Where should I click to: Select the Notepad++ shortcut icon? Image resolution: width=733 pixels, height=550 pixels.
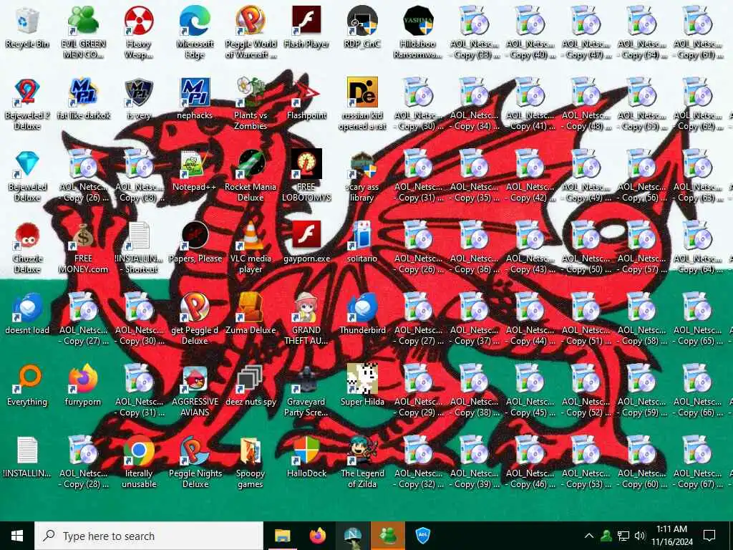point(195,165)
